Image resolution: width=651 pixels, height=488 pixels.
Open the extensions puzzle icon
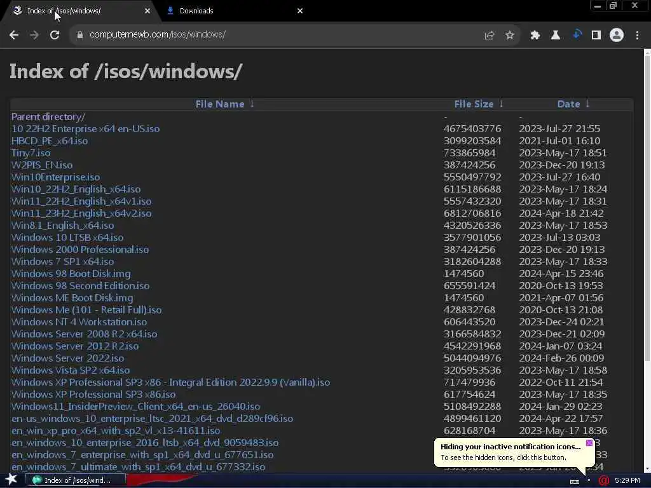pyautogui.click(x=535, y=36)
